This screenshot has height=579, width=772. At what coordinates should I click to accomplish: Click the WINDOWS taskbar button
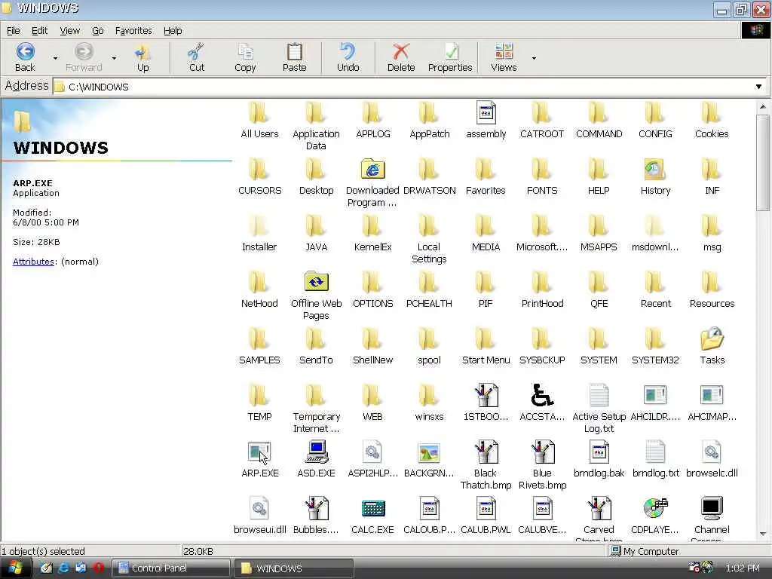(293, 568)
